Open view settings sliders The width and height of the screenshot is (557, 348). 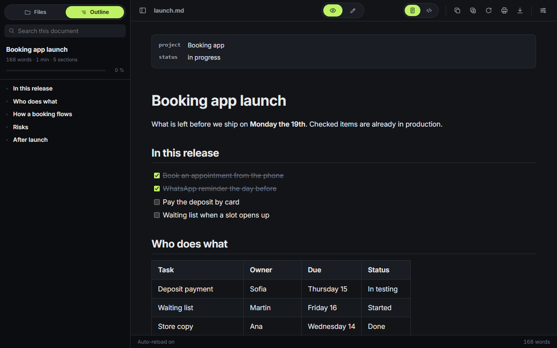[543, 10]
